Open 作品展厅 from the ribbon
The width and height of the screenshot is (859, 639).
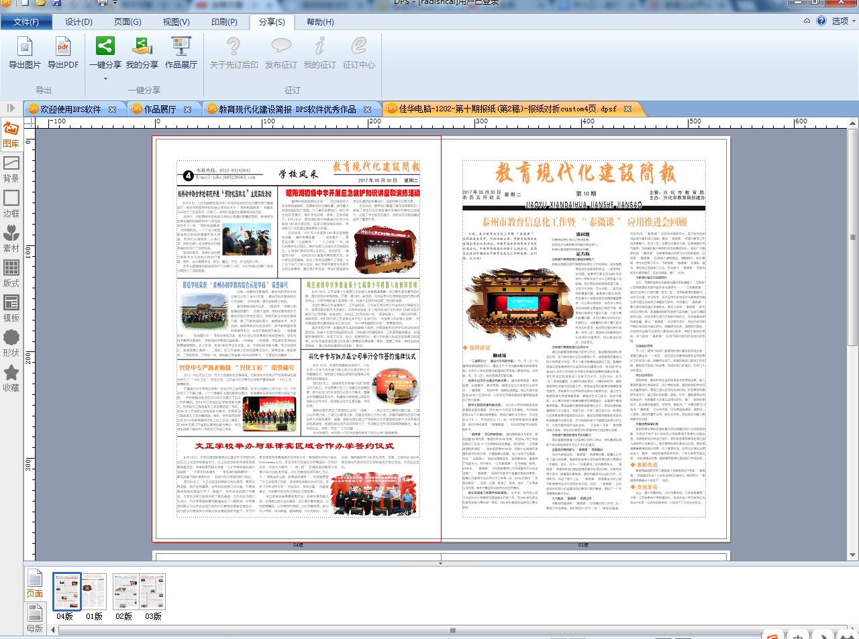coord(181,53)
